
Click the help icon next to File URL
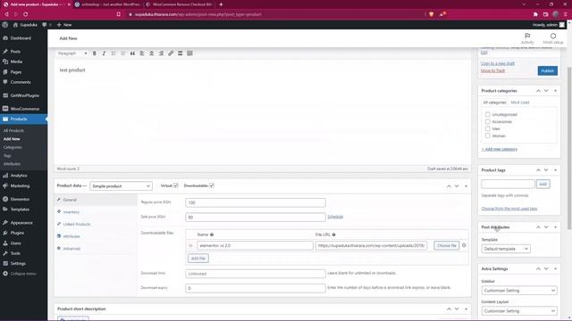pos(333,235)
